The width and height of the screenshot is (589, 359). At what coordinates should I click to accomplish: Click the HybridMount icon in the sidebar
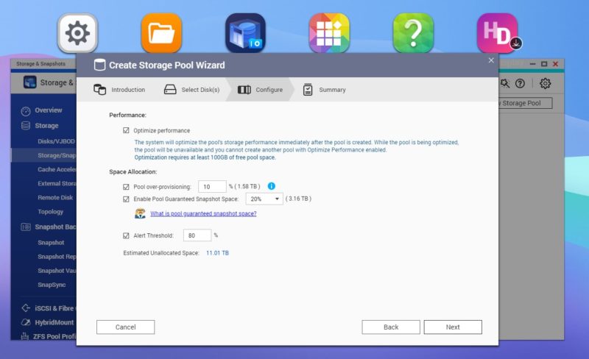26,322
